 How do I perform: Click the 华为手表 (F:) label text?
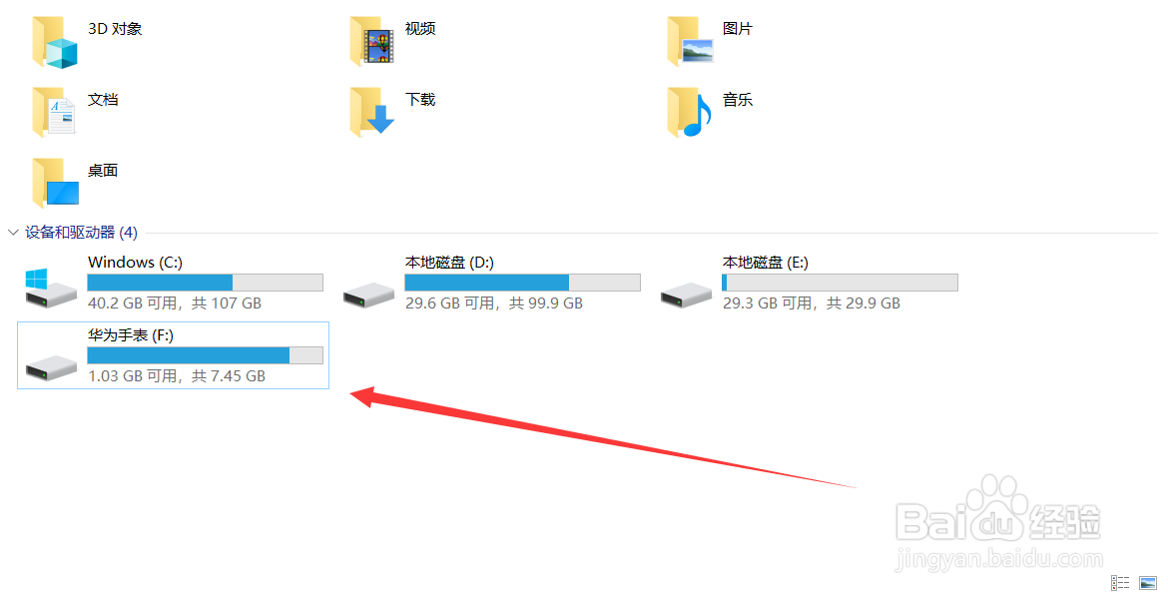[131, 335]
